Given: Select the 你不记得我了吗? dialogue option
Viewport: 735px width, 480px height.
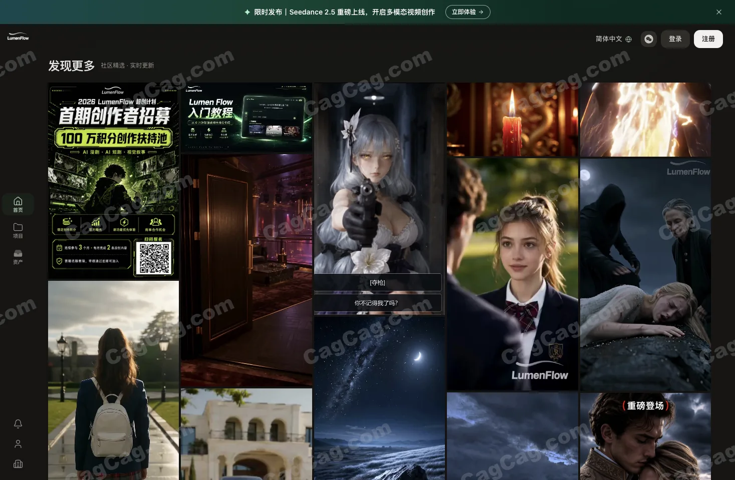Looking at the screenshot, I should click(378, 303).
